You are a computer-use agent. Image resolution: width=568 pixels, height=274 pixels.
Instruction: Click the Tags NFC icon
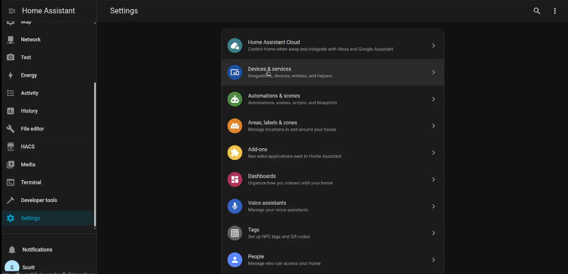pos(234,233)
